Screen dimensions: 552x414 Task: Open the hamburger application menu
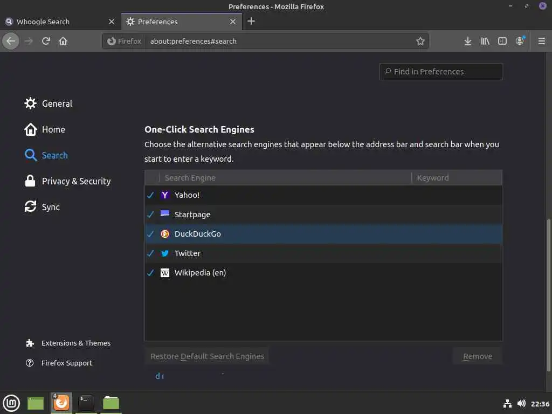coord(541,41)
